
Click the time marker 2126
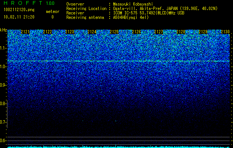click(136, 32)
